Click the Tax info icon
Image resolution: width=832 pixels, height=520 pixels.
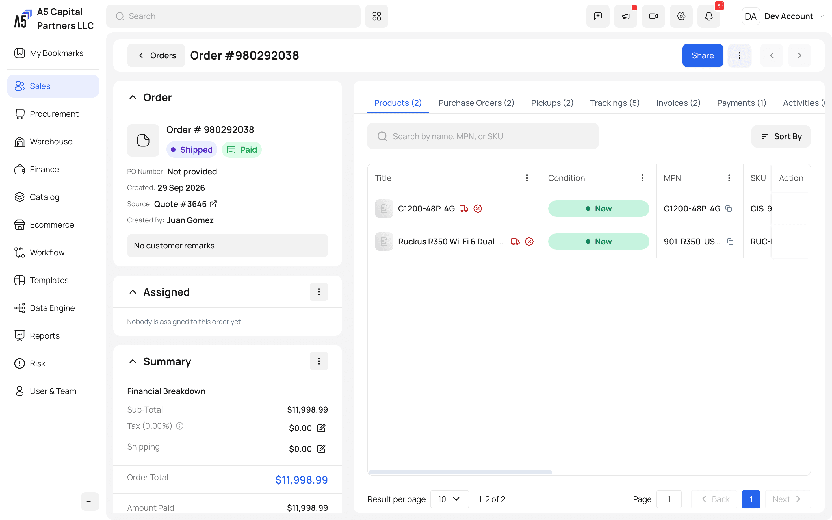pyautogui.click(x=180, y=426)
